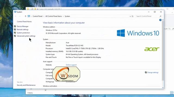Click the Back arrow navigation button

tap(16, 16)
